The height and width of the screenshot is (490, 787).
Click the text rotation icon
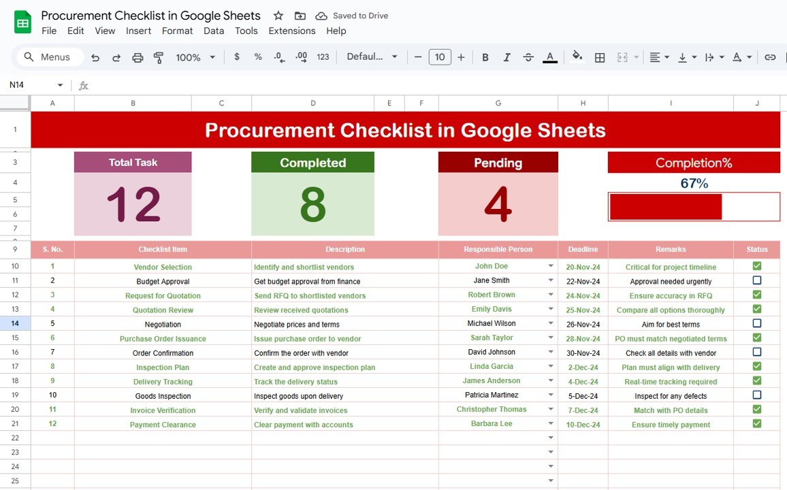click(x=737, y=57)
